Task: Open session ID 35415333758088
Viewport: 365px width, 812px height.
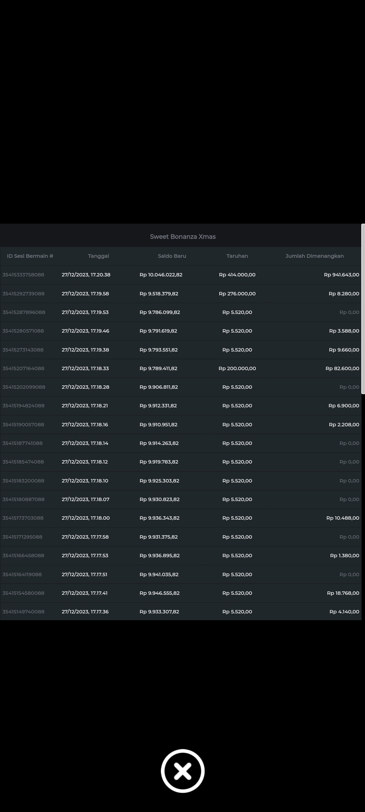Action: (x=23, y=275)
